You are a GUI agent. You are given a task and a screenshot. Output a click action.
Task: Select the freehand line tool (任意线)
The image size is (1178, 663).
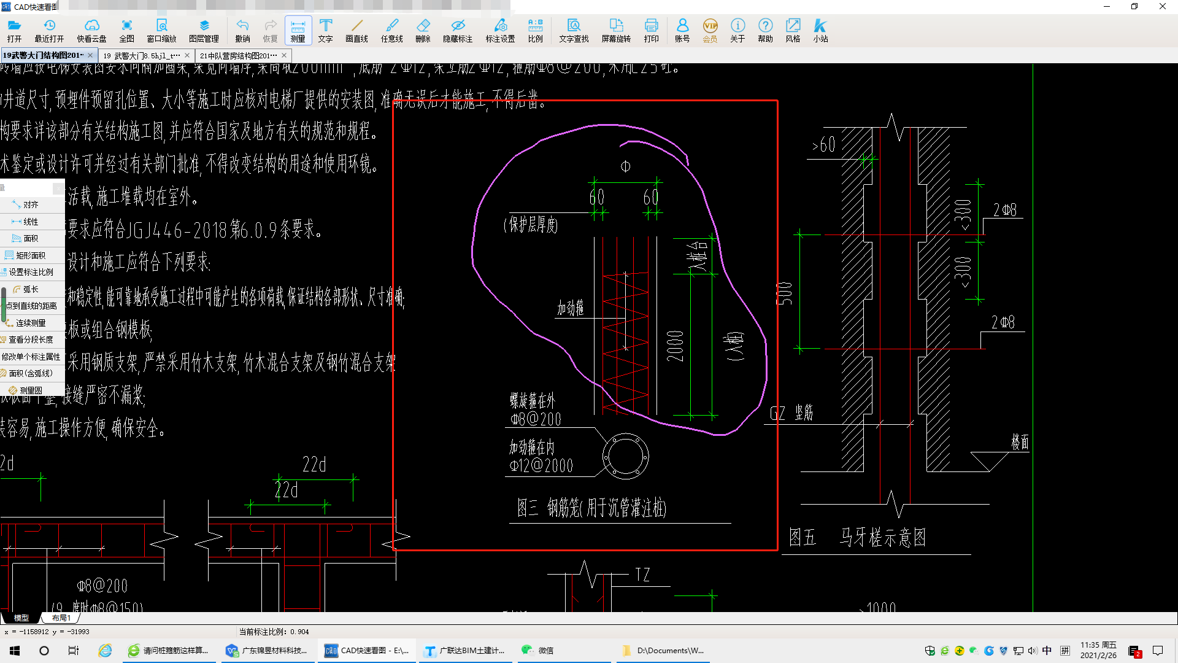pos(391,30)
